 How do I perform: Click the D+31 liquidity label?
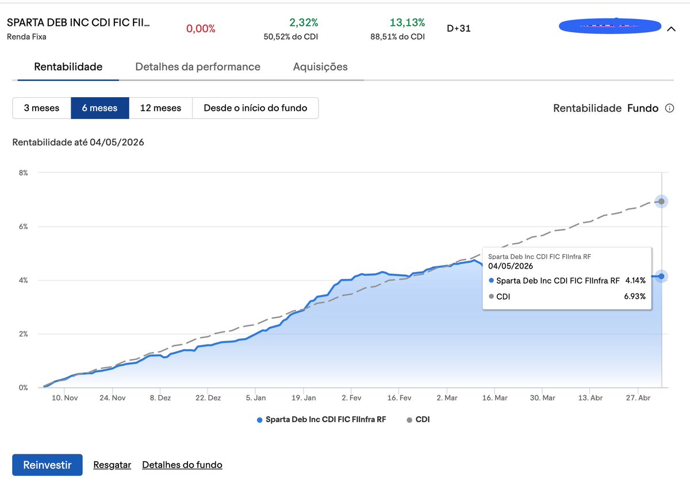tap(458, 28)
